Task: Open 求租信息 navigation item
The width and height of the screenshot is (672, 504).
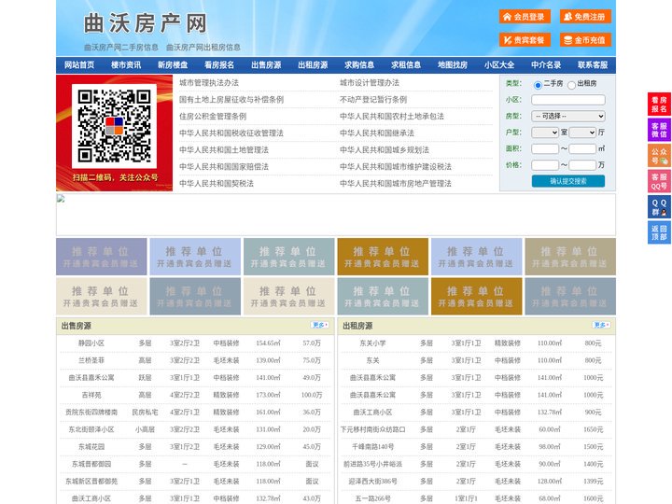Action: pyautogui.click(x=406, y=65)
